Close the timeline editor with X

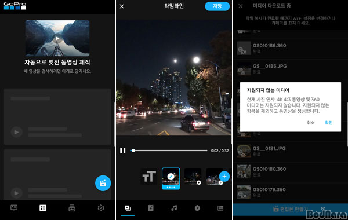(122, 6)
